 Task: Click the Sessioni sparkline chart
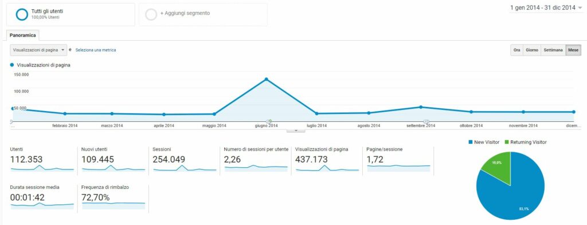click(x=185, y=168)
